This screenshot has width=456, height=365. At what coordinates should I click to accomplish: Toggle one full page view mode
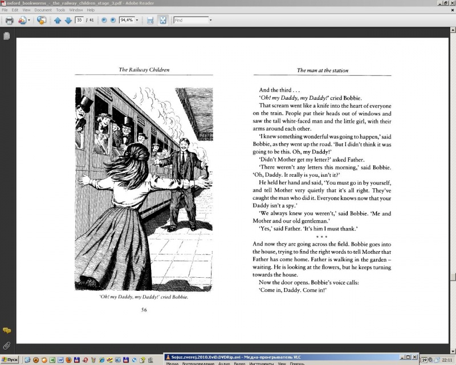click(162, 21)
